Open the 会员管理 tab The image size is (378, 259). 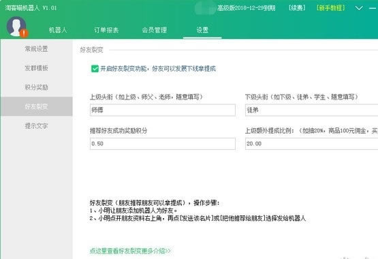(x=155, y=30)
